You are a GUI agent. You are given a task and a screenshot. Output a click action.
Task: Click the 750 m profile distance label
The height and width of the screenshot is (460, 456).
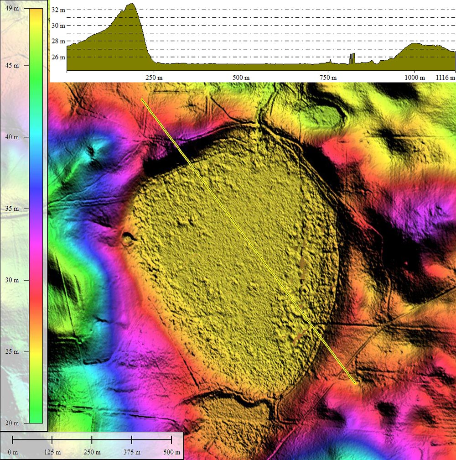click(328, 78)
